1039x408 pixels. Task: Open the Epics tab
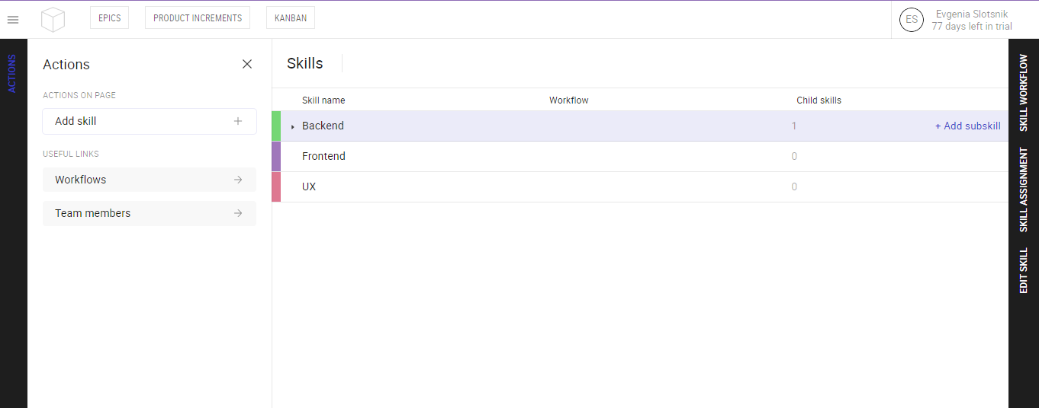pos(110,18)
